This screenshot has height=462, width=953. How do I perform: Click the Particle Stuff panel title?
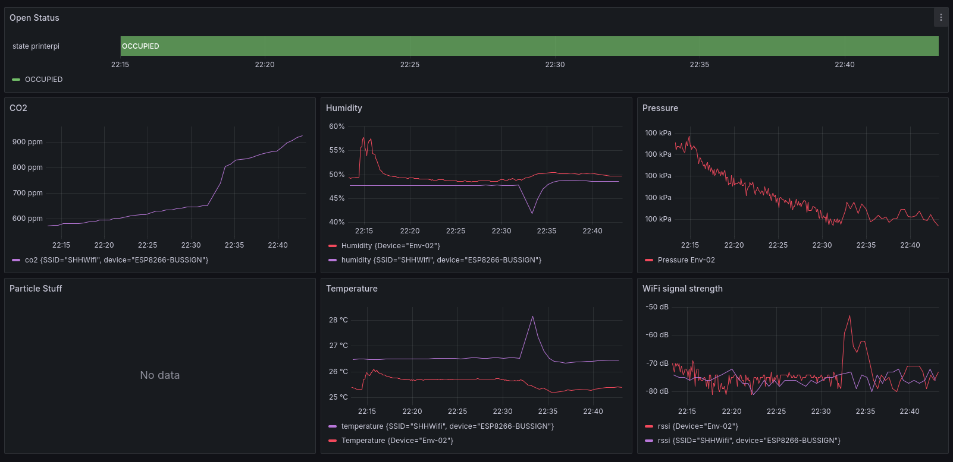[36, 289]
